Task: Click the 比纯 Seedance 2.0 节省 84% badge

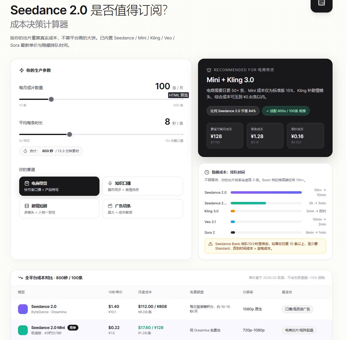Action: [233, 111]
